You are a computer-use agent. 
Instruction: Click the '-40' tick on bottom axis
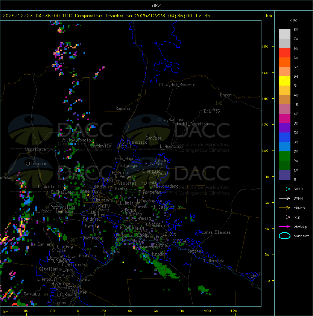(x=25, y=311)
